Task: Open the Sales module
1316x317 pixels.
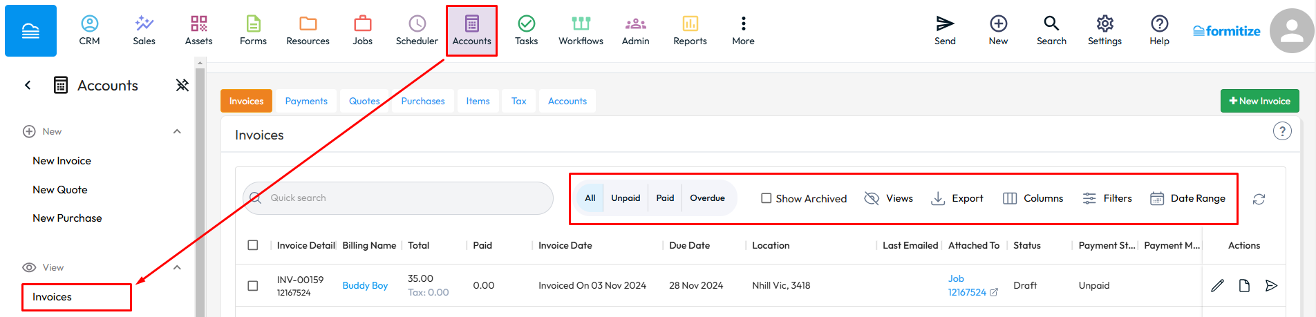Action: click(x=144, y=30)
